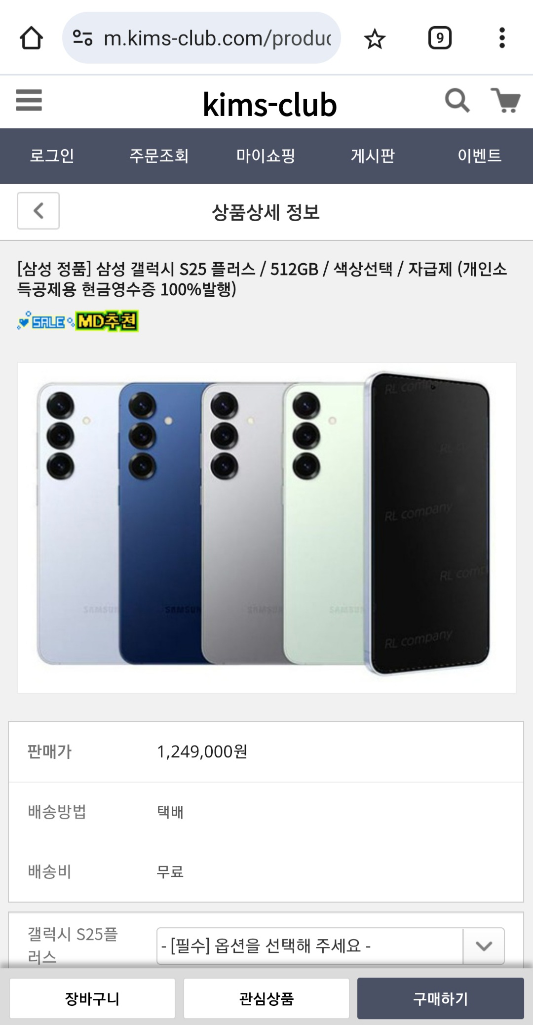Click the option dropdown chevron arrow
Viewport: 533px width, 1025px height.
click(x=484, y=946)
